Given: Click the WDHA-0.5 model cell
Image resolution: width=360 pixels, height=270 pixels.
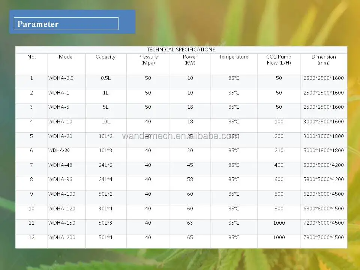Looking at the screenshot, I should (61, 78).
